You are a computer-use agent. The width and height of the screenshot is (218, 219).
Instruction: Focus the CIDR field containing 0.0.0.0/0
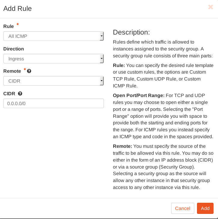pyautogui.click(x=53, y=103)
